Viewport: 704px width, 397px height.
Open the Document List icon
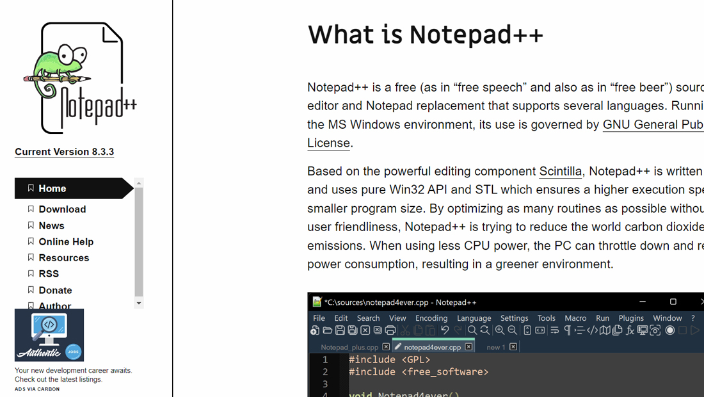pyautogui.click(x=618, y=330)
